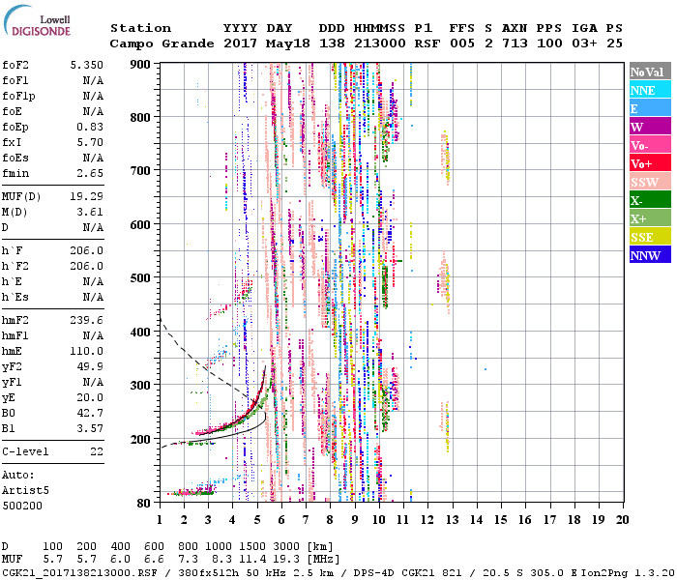Image resolution: width=677 pixels, height=580 pixels.
Task: Click the 20 MHz frequency axis label
Action: click(622, 520)
